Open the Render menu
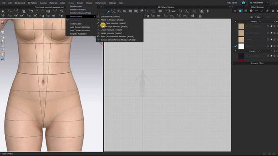 pos(80,3)
